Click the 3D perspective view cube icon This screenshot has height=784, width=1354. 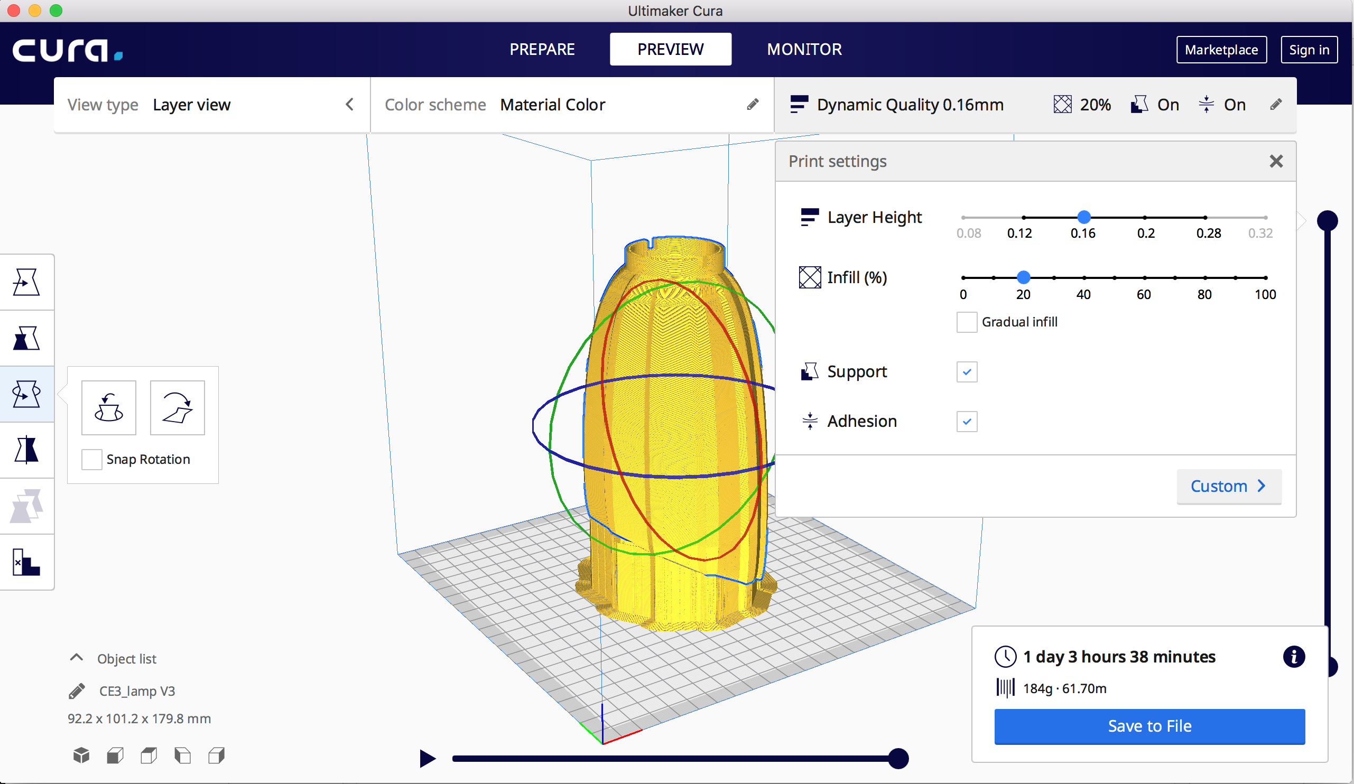pos(81,755)
